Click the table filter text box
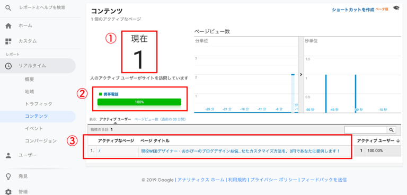Viewport: 407px width, 195px height. pos(366,130)
